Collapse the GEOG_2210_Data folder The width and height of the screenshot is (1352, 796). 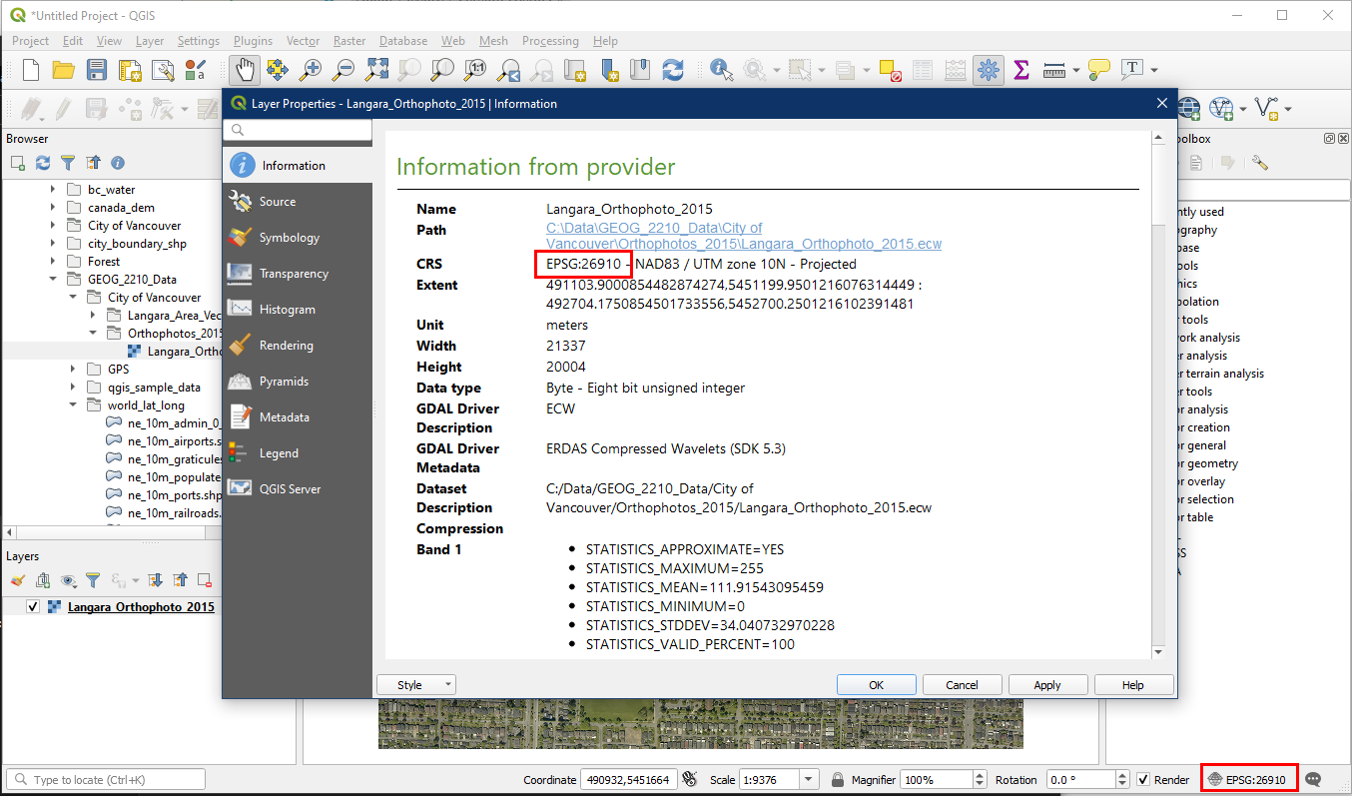tap(54, 280)
